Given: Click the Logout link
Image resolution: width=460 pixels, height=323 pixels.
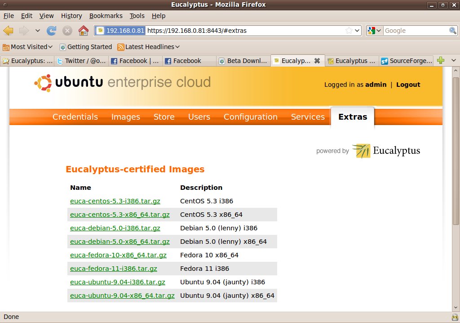Looking at the screenshot, I should pos(408,85).
